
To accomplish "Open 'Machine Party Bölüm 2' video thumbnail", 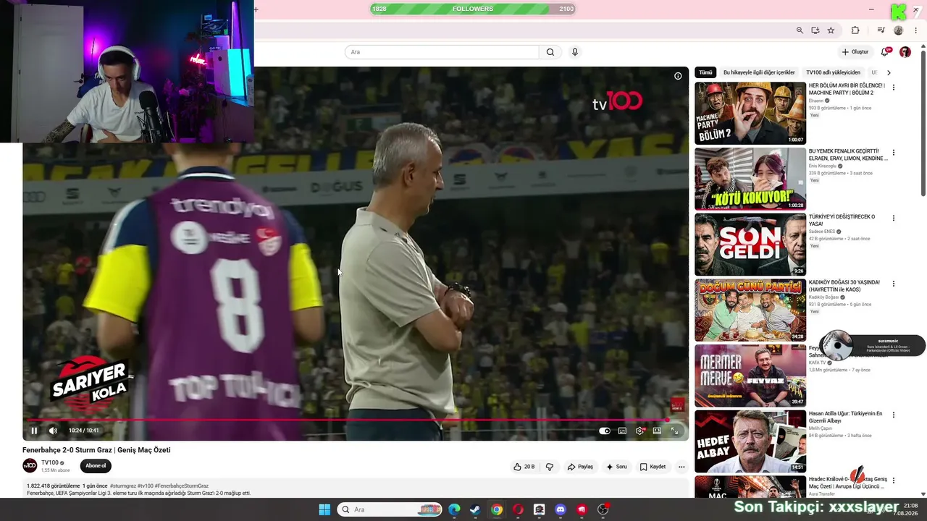I will pos(750,113).
